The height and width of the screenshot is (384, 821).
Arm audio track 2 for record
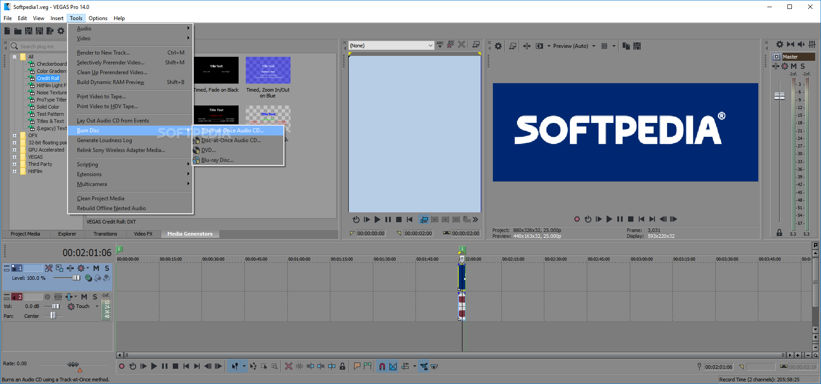[x=47, y=297]
